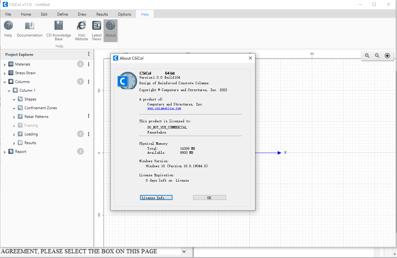Click the License Info... button
Viewport: 397px width, 258px height.
[156, 198]
